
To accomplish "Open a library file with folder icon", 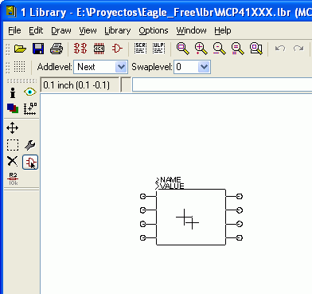I will [20, 49].
